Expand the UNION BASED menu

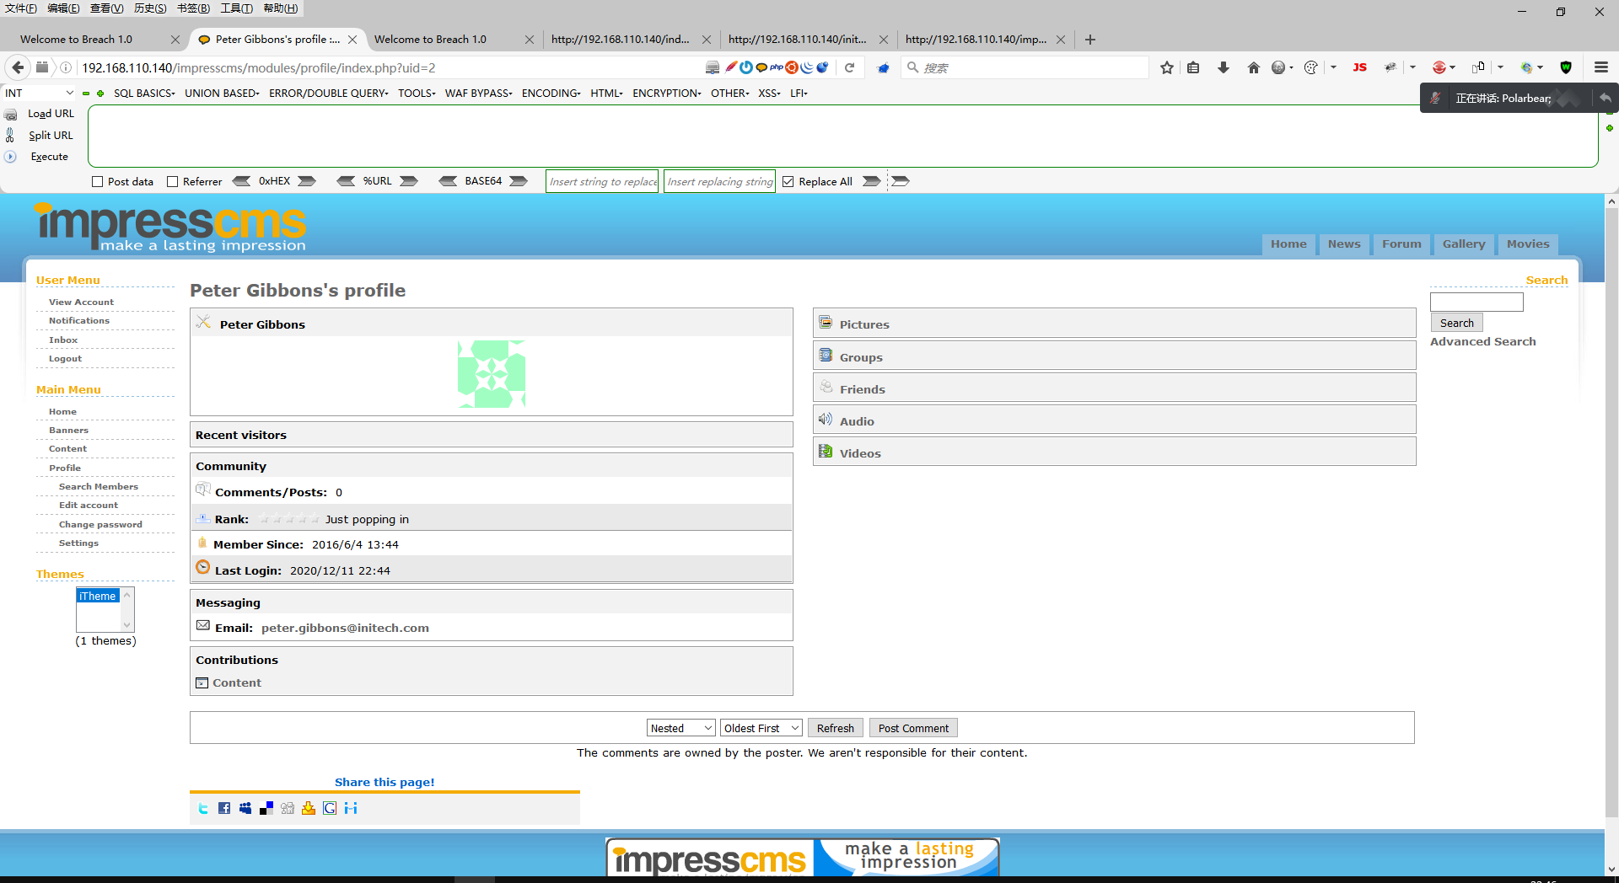pos(222,94)
